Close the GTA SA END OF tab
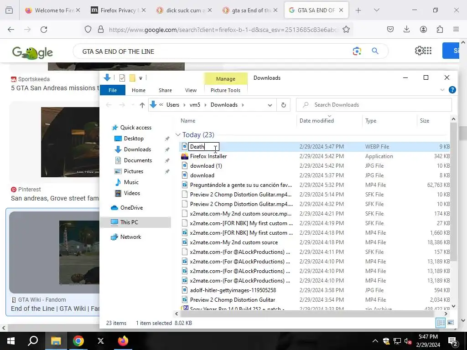 pos(341,10)
